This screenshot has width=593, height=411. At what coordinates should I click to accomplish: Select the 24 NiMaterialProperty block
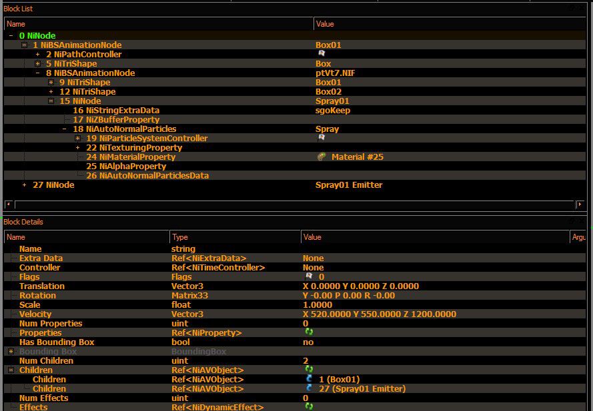point(131,157)
